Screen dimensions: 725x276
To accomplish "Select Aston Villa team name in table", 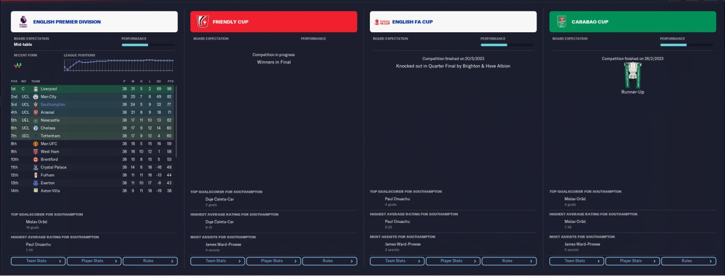I will (50, 191).
